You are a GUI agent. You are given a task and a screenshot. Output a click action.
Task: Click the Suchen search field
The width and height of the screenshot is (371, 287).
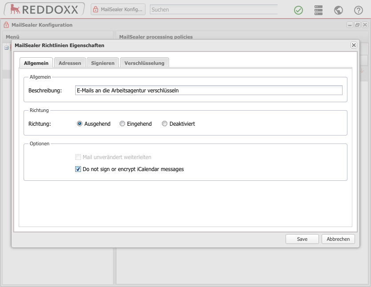tap(214, 9)
